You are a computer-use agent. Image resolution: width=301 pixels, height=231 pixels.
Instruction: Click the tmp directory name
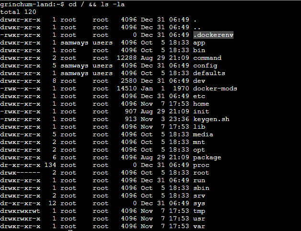[199, 211]
